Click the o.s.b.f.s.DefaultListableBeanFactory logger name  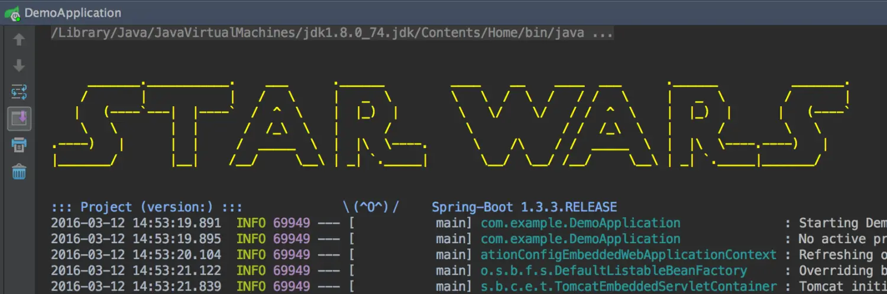click(614, 271)
